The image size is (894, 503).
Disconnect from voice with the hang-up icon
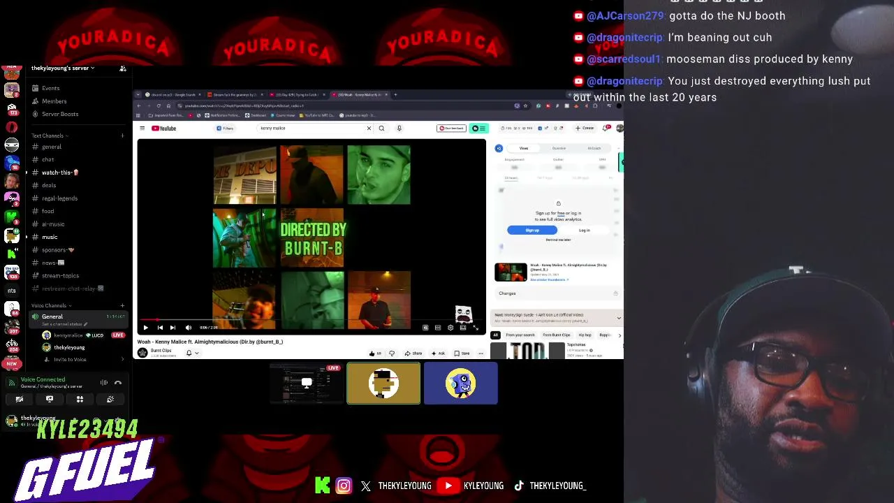[x=118, y=382]
